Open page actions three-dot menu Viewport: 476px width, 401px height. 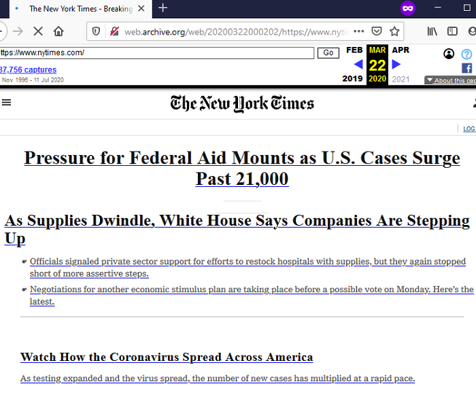(358, 31)
